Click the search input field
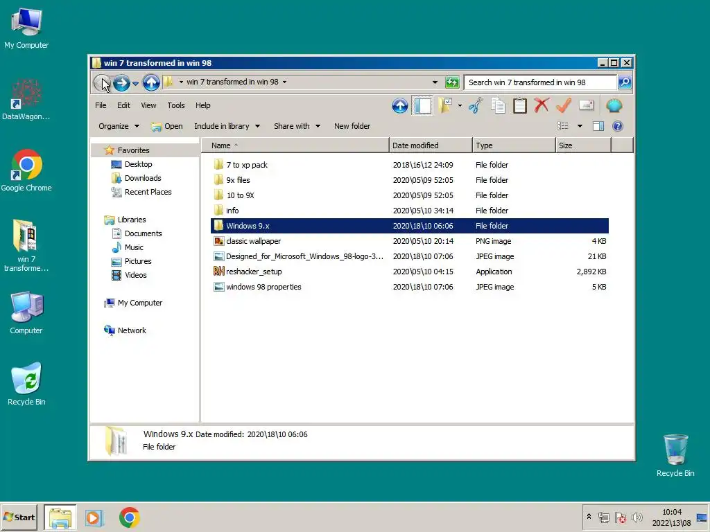Image resolution: width=710 pixels, height=532 pixels. point(541,82)
